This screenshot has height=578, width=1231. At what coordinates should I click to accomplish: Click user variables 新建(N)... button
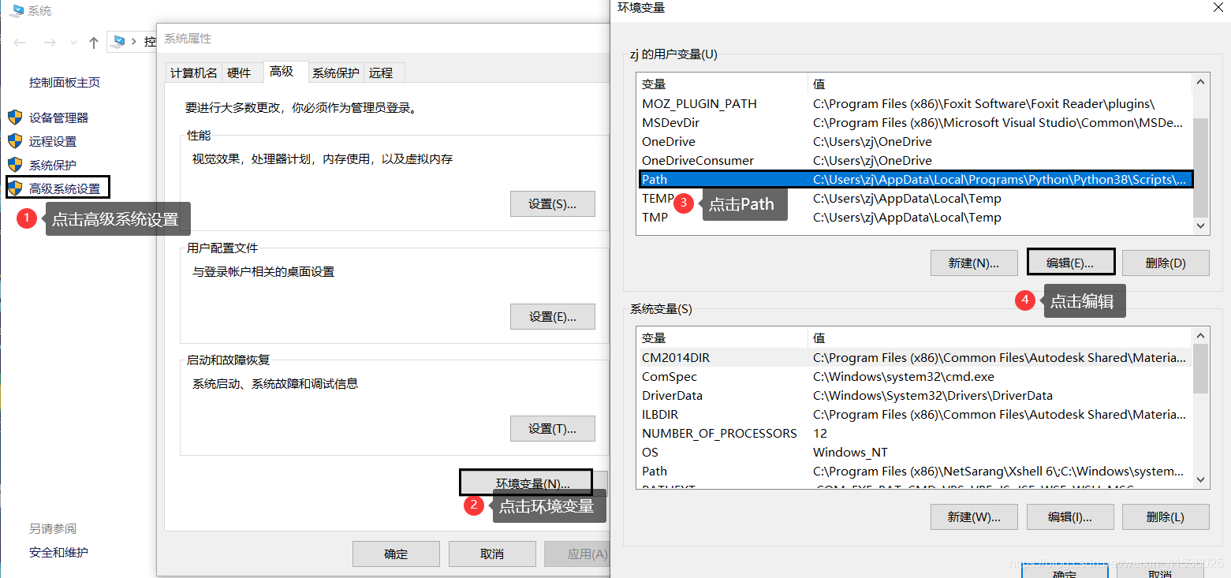click(974, 263)
